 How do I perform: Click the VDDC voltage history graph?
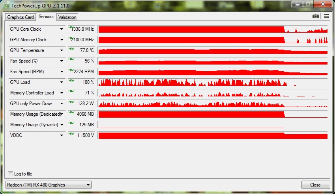213,135
